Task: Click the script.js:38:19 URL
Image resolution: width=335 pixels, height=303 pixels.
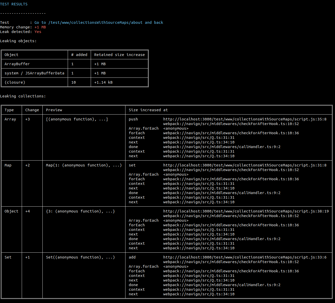Action: pyautogui.click(x=246, y=211)
